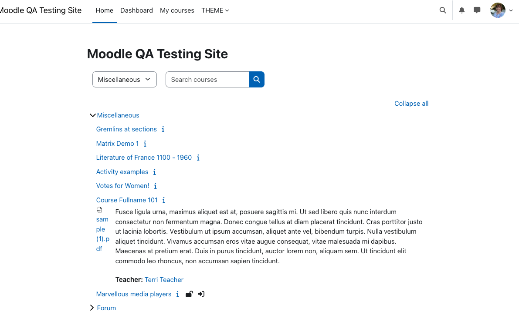Click the Collapse all link
Image resolution: width=519 pixels, height=322 pixels.
(x=411, y=104)
